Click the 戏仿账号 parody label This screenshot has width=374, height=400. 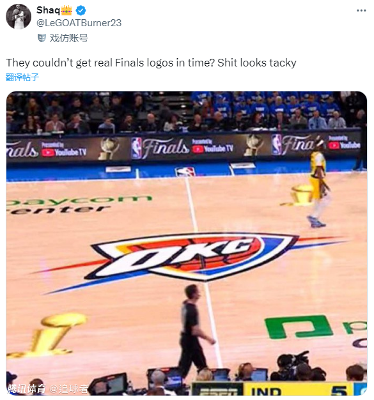68,38
